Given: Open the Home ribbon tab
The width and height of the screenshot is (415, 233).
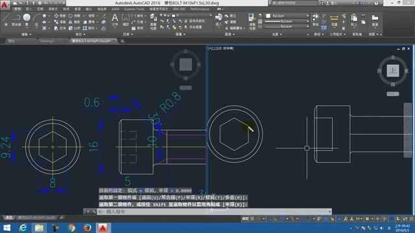Looking at the screenshot, I should pyautogui.click(x=18, y=9).
